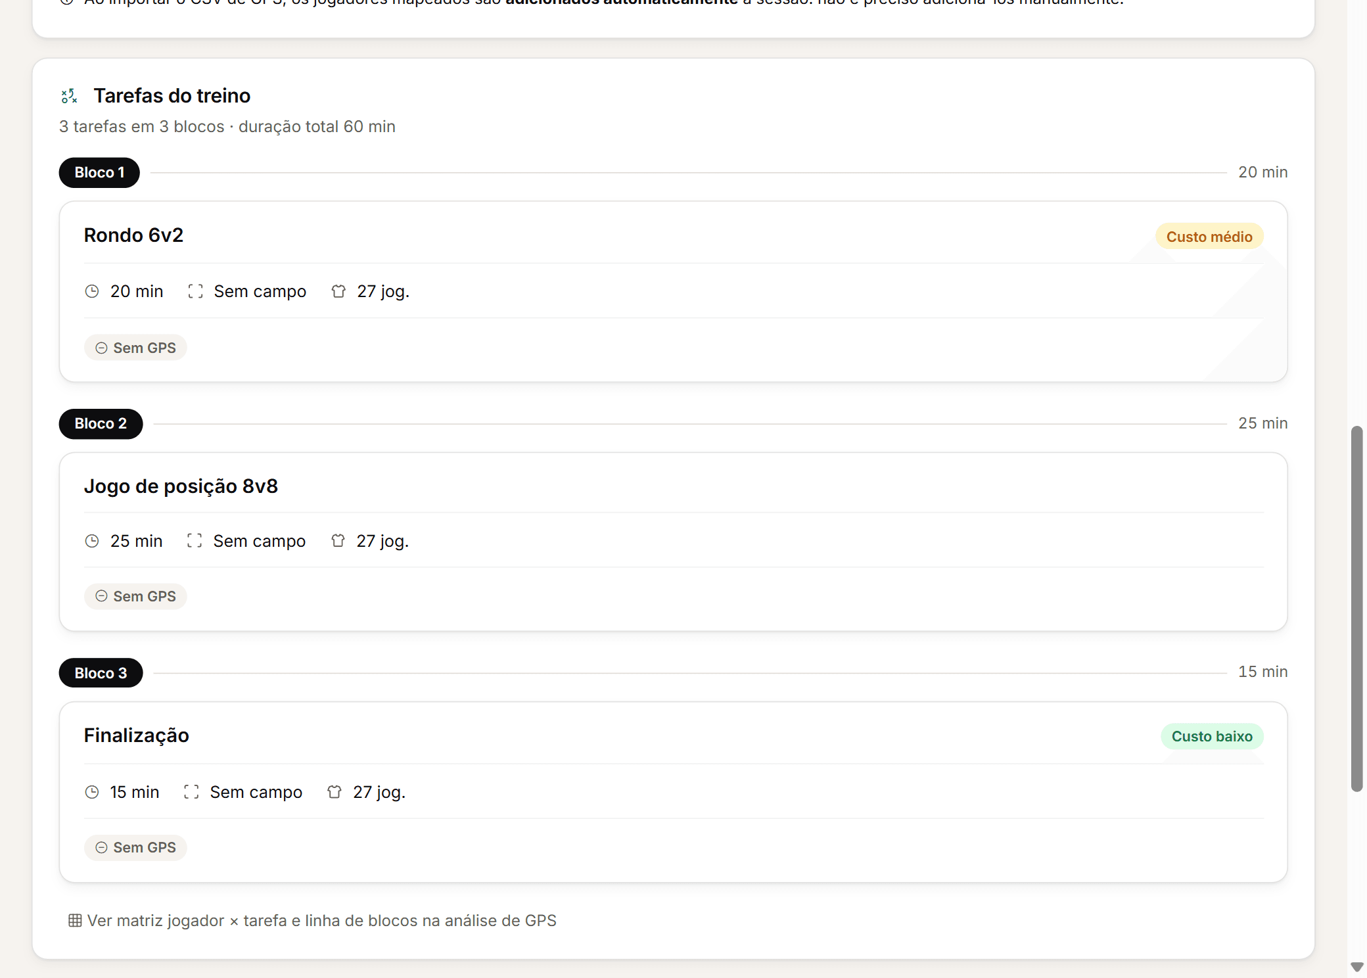Click the jersey icon in Rondo 6v2 card

[338, 291]
